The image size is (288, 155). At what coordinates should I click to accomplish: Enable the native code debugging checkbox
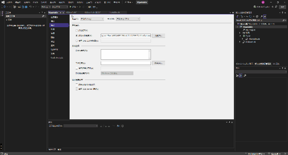[x=77, y=85]
